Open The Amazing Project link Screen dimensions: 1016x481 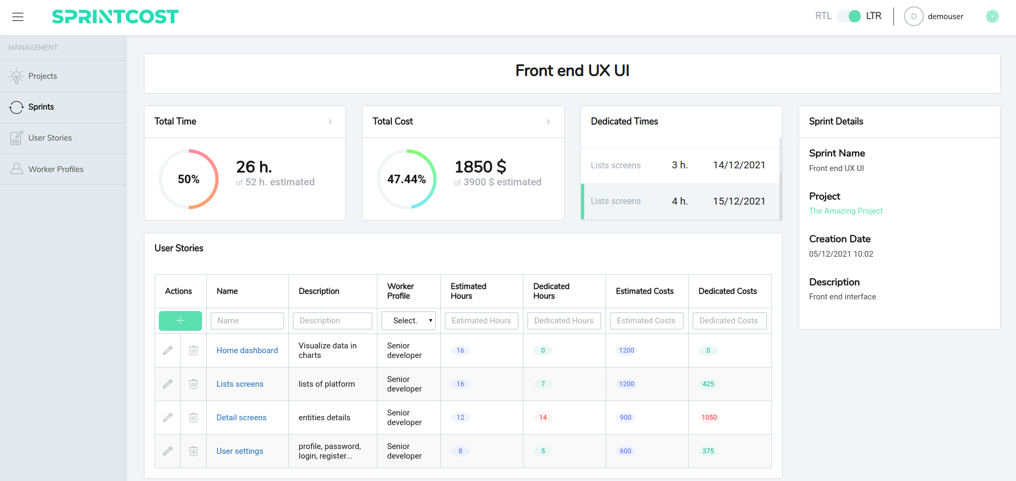(x=845, y=211)
